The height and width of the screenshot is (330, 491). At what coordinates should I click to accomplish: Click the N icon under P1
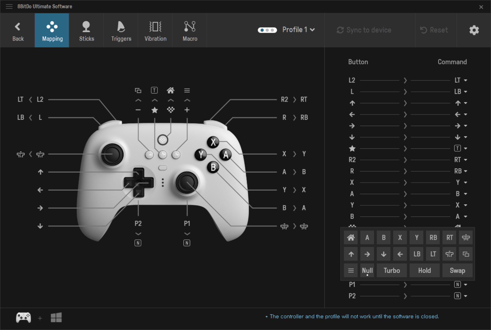(187, 243)
